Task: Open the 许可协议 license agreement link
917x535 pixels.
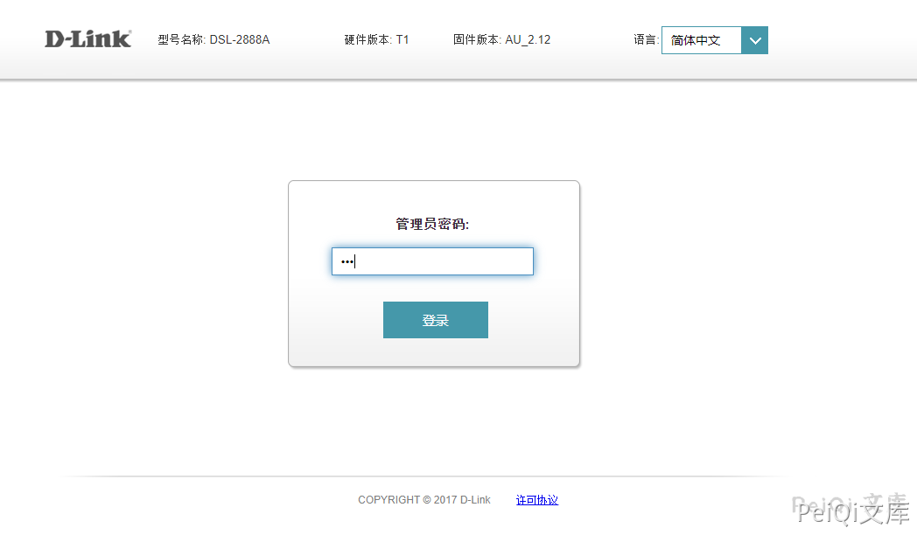Action: coord(536,500)
